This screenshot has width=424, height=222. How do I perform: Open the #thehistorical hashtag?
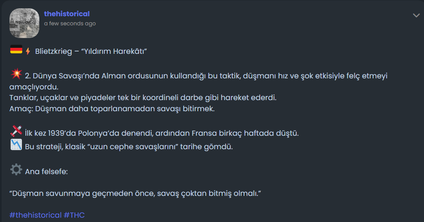tap(35, 215)
